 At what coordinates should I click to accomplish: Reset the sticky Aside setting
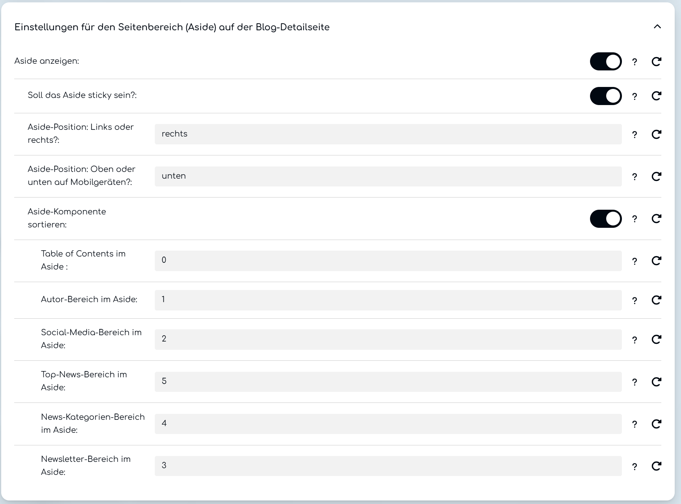(x=656, y=96)
